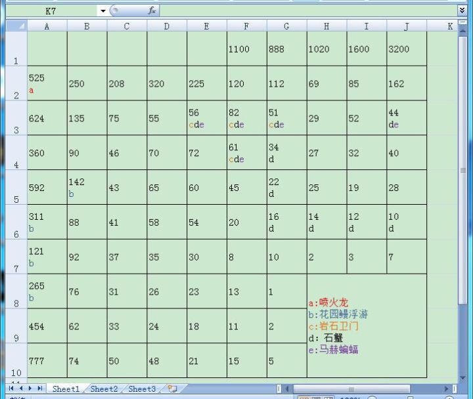Switch to the Sheet2 tab
The width and height of the screenshot is (473, 399).
[104, 388]
